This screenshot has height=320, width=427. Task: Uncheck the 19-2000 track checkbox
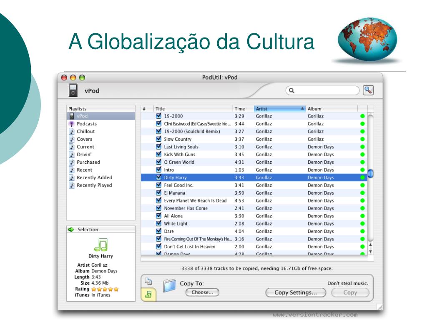tap(158, 116)
